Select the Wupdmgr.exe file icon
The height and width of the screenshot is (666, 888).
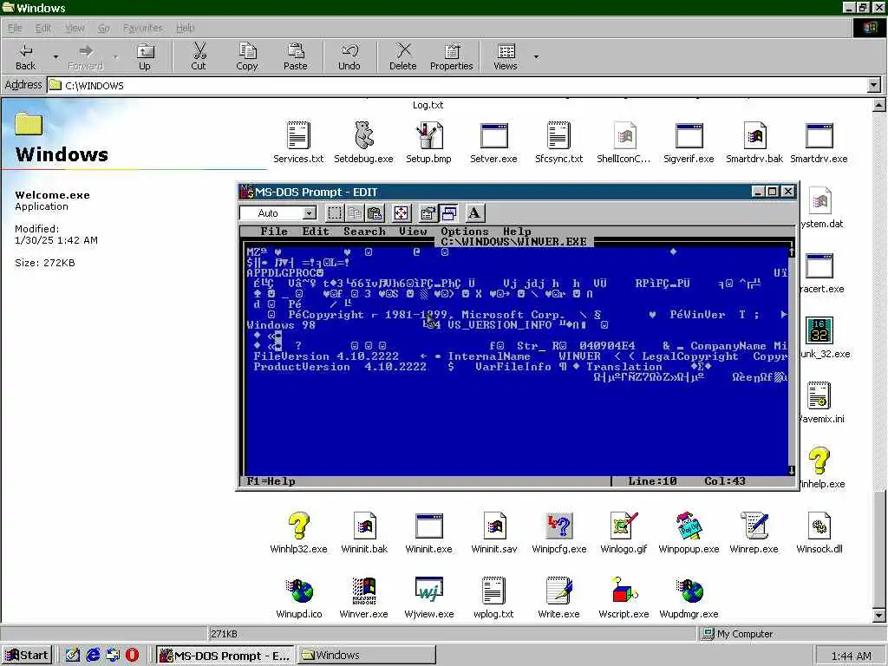coord(689,591)
